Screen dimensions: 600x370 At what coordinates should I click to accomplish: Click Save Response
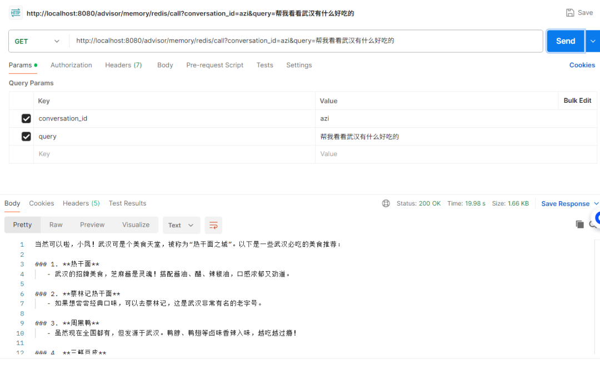tap(565, 203)
